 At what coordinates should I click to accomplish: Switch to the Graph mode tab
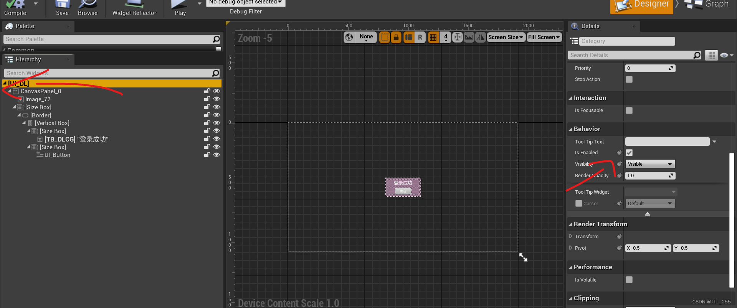tap(707, 5)
